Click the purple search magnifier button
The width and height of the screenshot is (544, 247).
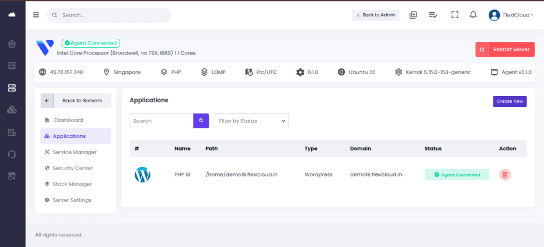point(201,121)
